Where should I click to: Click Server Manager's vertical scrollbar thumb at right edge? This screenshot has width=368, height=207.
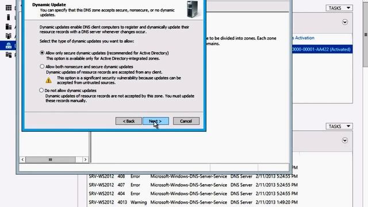366,34
